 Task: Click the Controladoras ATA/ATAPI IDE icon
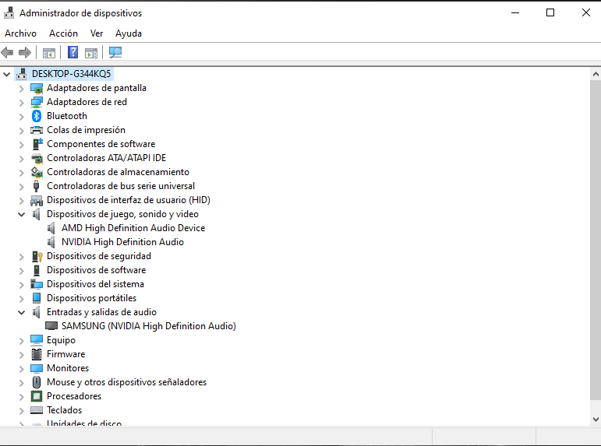tap(37, 158)
